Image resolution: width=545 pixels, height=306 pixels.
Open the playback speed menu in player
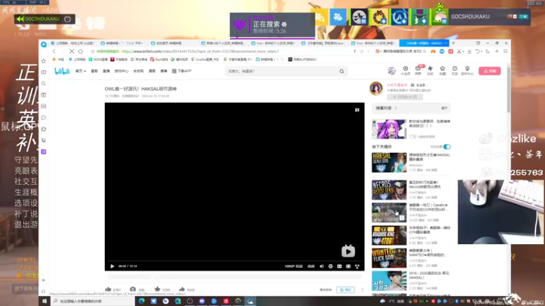(311, 266)
